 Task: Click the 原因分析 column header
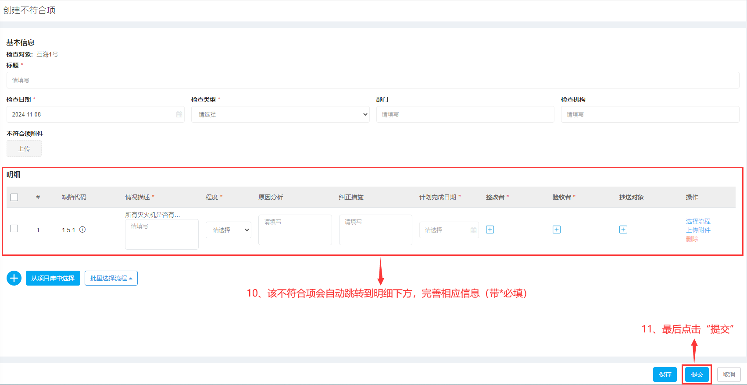[271, 197]
